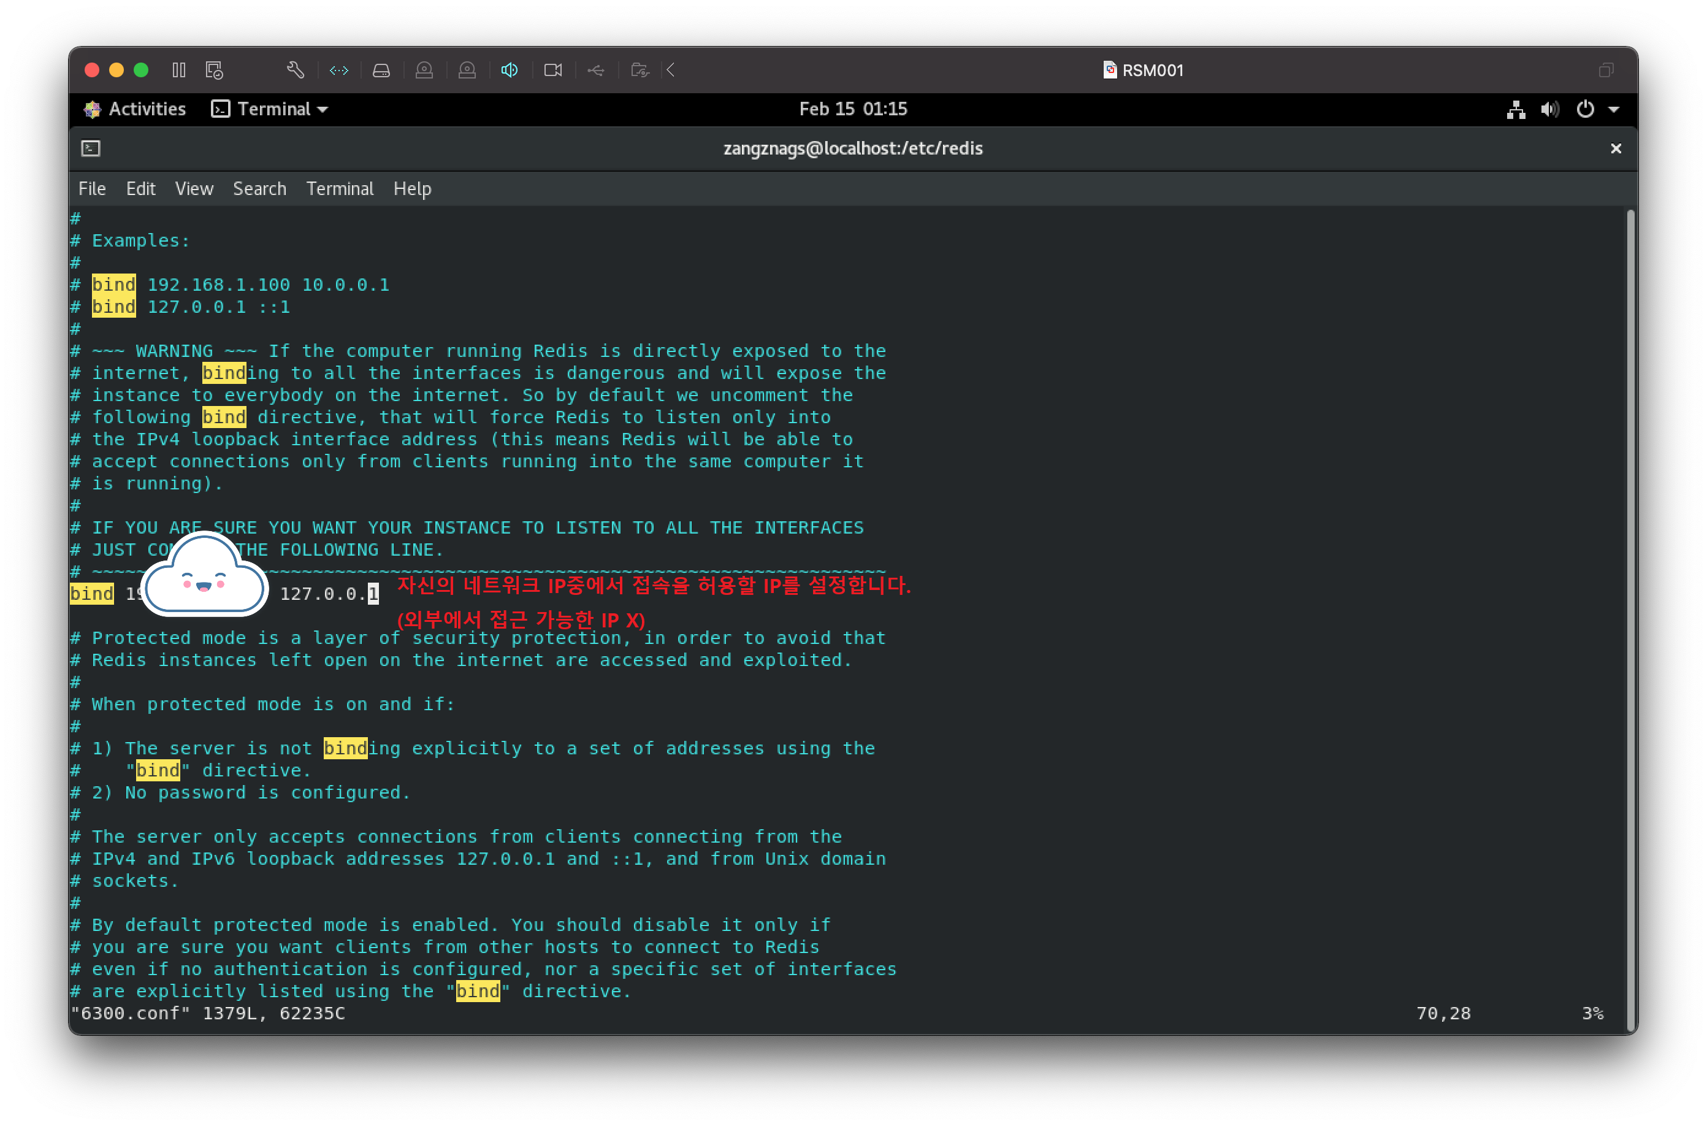Open the Edit menu
This screenshot has width=1707, height=1126.
pyautogui.click(x=140, y=189)
